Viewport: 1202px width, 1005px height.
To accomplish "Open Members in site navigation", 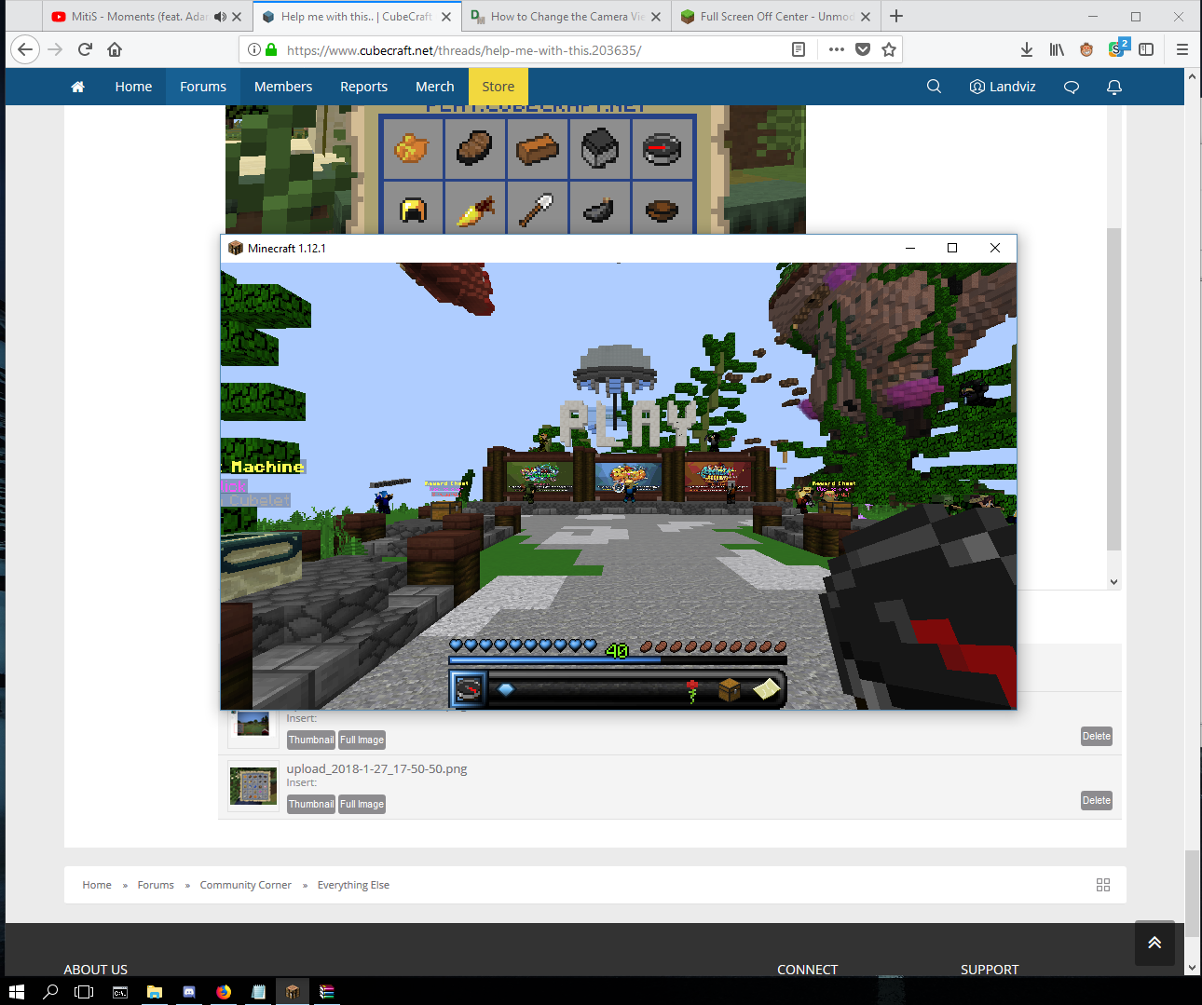I will click(283, 87).
